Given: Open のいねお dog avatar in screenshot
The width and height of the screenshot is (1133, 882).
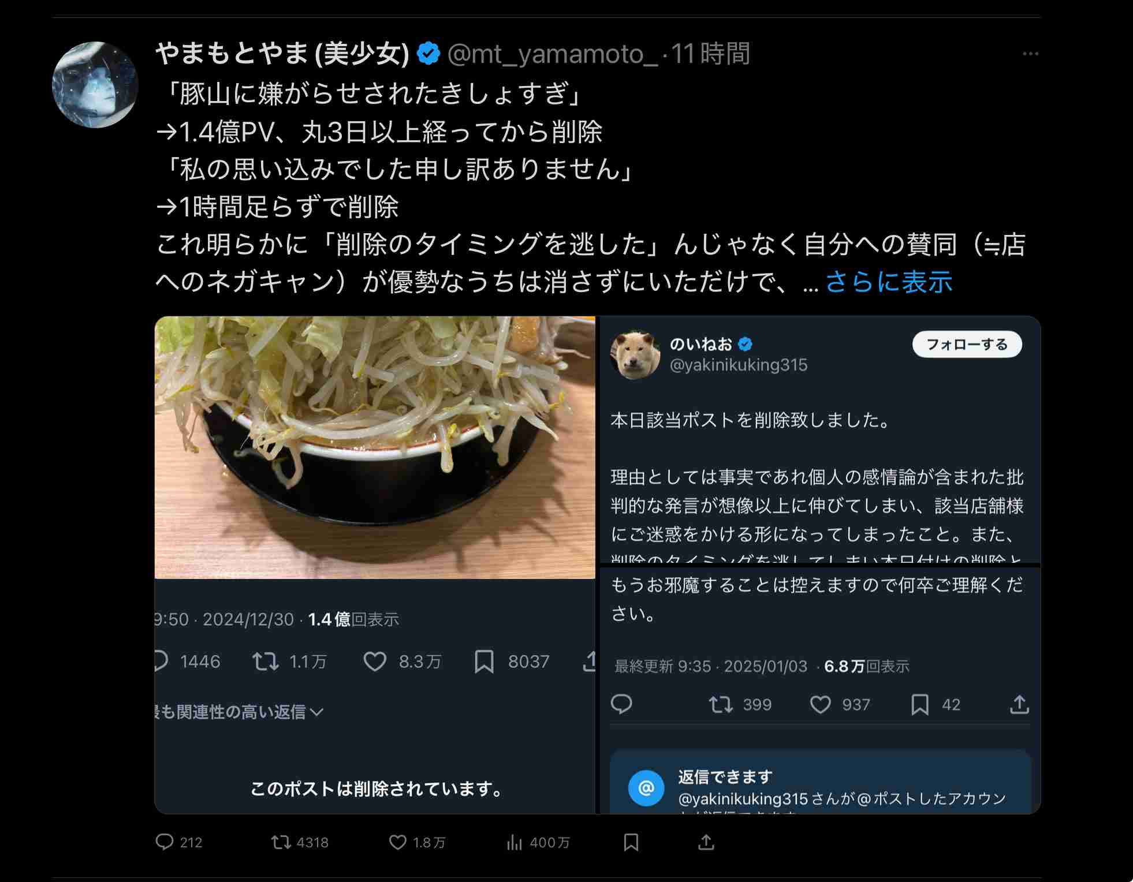Looking at the screenshot, I should (x=635, y=354).
